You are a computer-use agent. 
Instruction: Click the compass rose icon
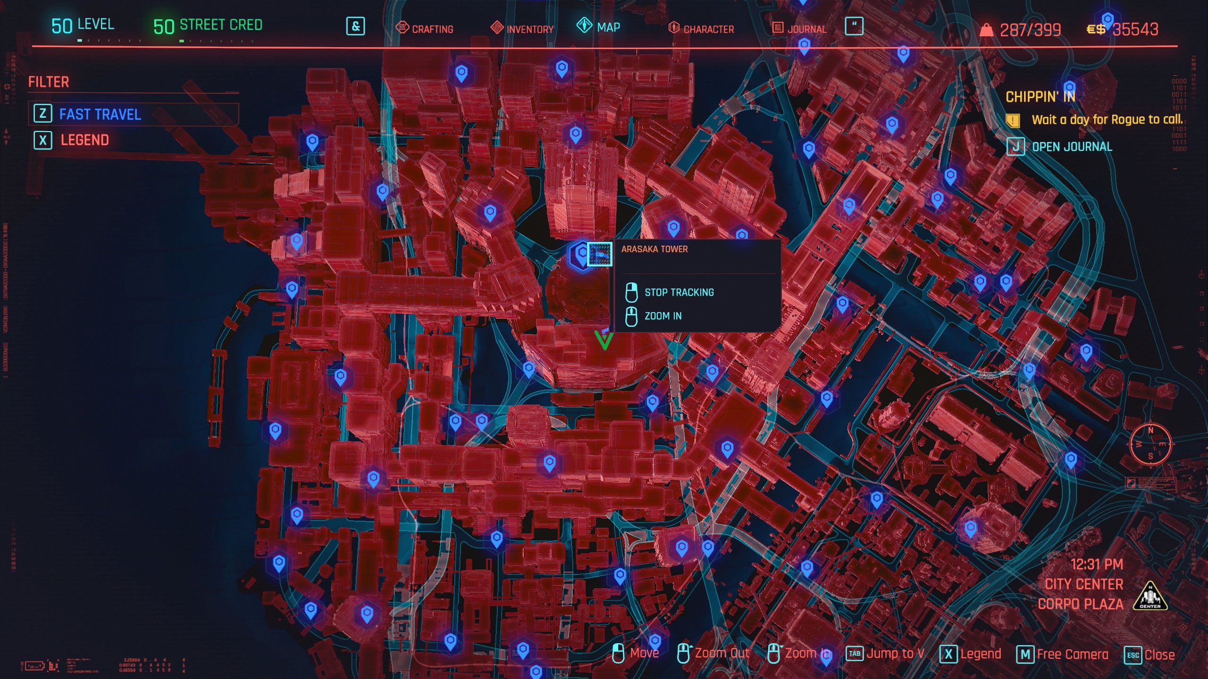coord(1150,444)
